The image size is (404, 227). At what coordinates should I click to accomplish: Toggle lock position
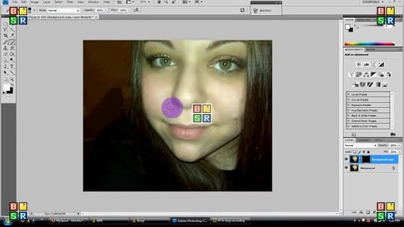pos(364,152)
